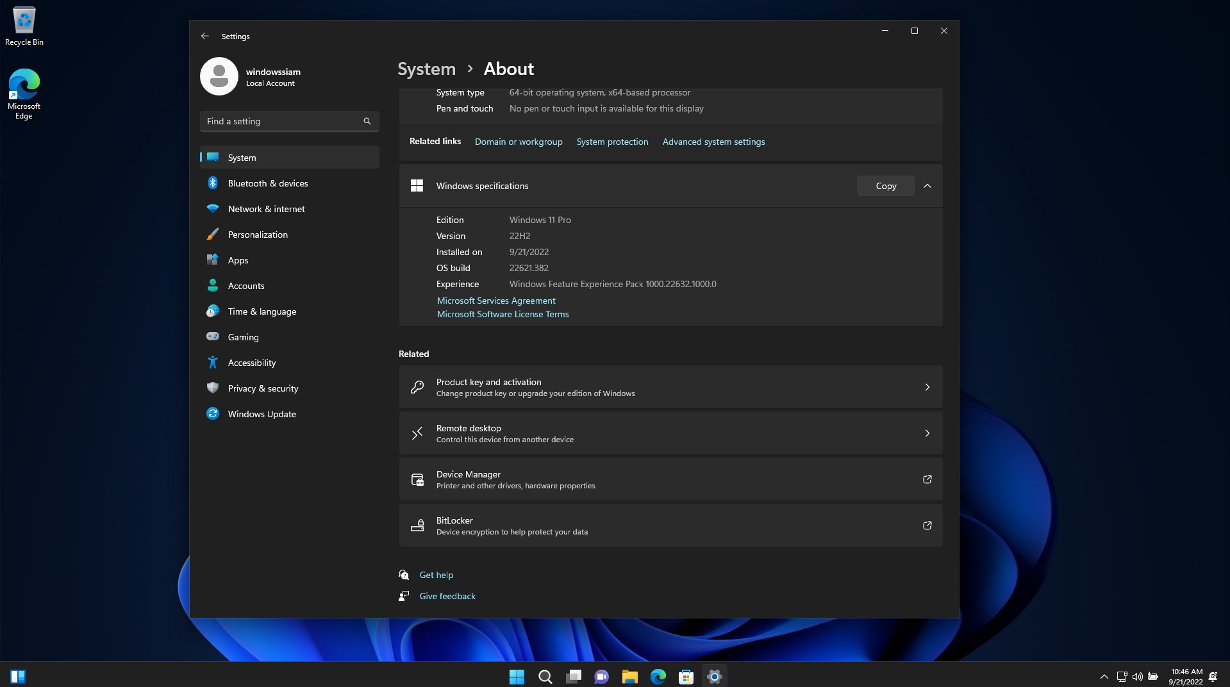Click the BitLocker lock icon

pos(417,526)
